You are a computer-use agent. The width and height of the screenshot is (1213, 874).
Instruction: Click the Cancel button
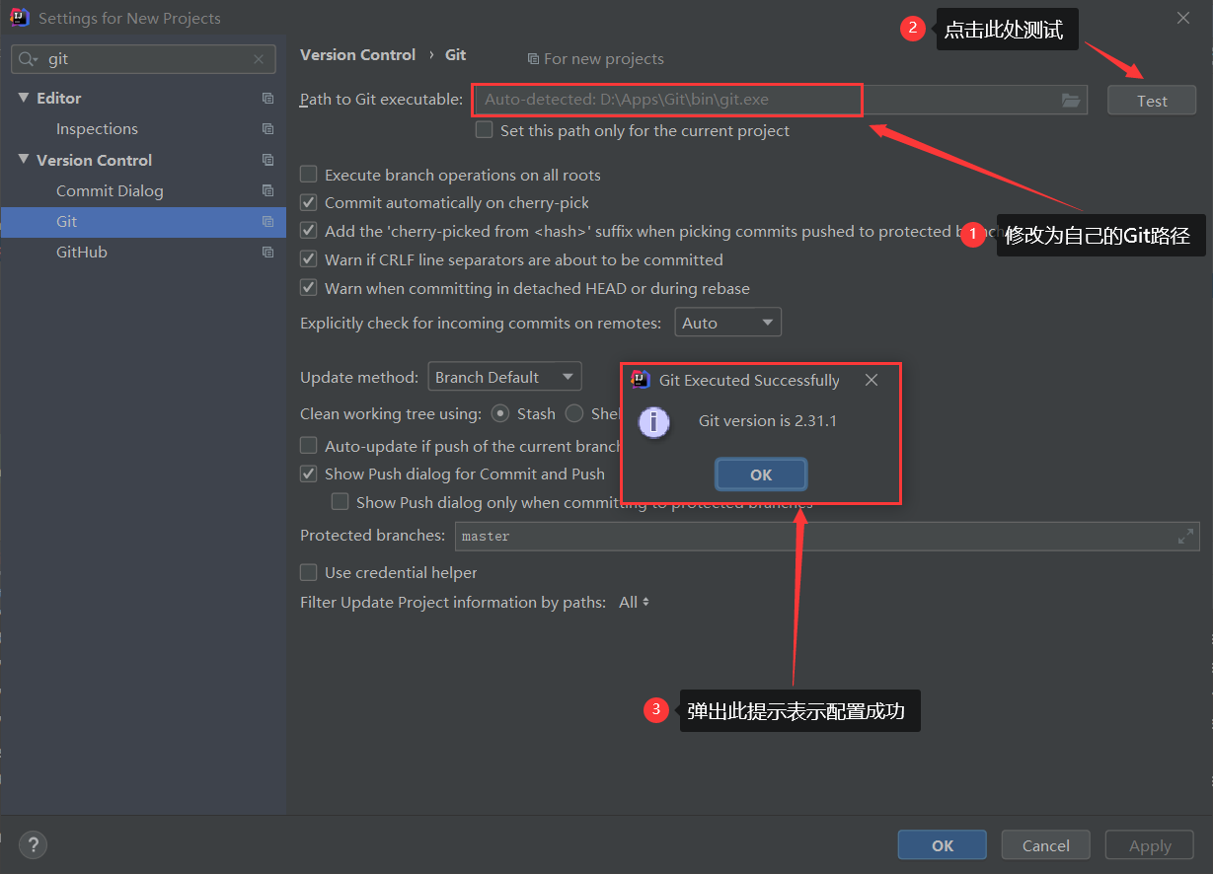point(1046,845)
